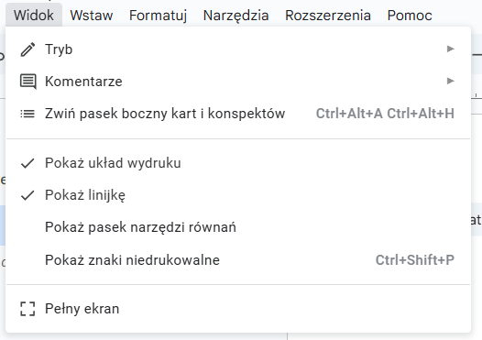Open the Formatuj menu
482x340 pixels.
click(158, 16)
